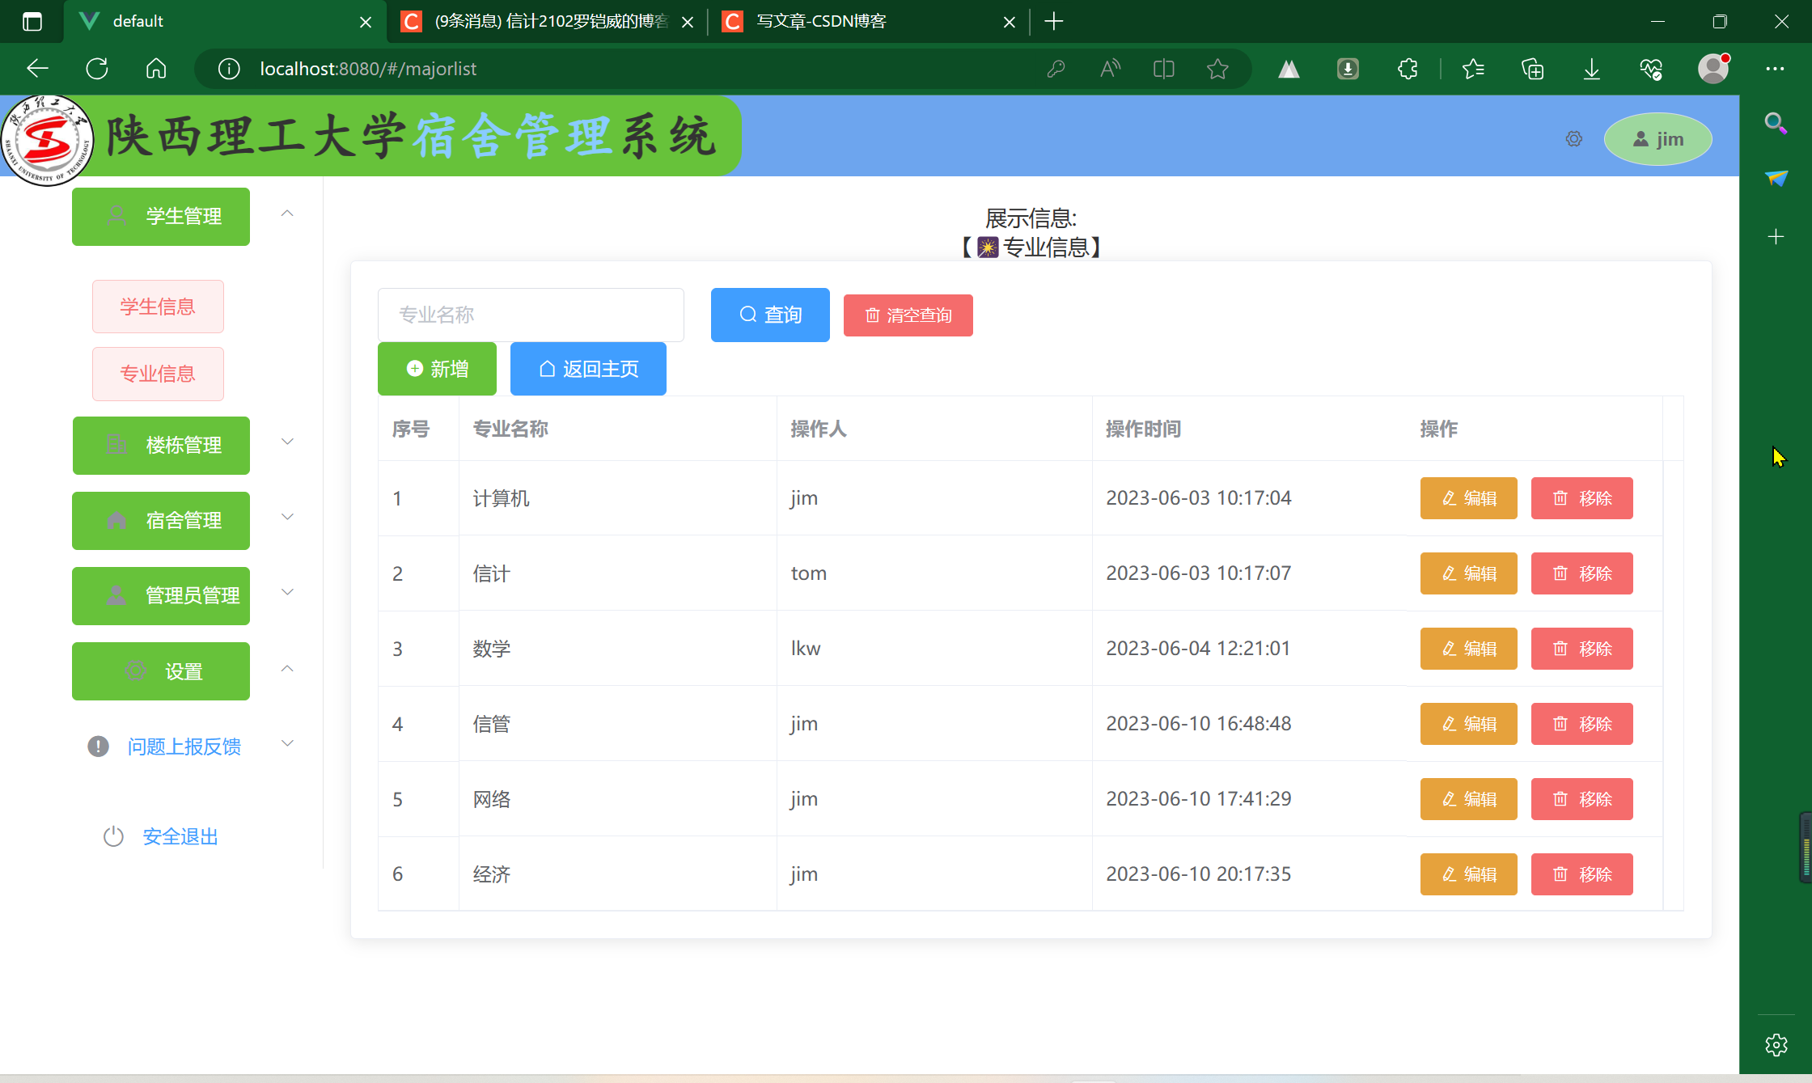Edit the 经济 major row
The image size is (1812, 1083).
(x=1468, y=874)
